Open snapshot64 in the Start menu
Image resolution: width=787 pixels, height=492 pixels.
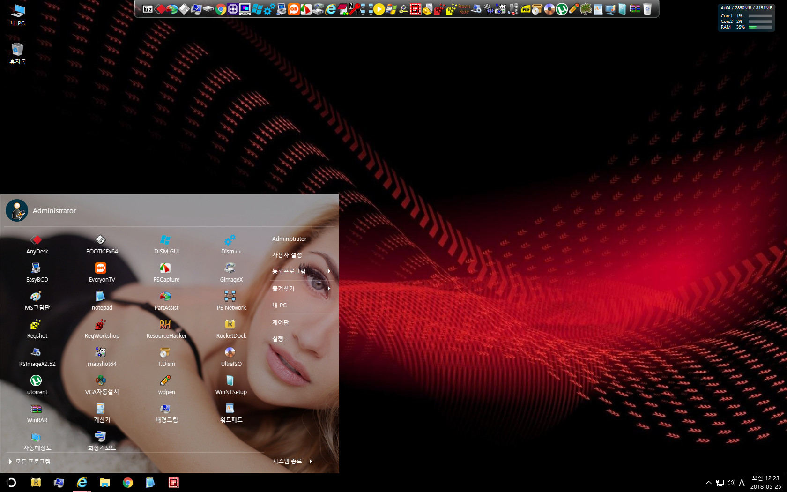click(x=102, y=357)
